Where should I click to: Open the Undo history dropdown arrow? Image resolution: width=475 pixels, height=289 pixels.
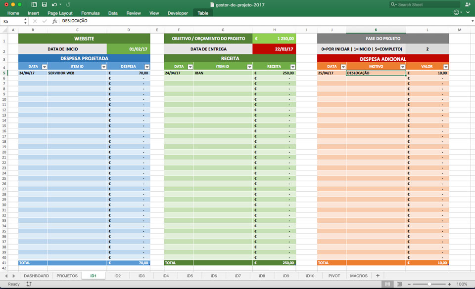[60, 4]
